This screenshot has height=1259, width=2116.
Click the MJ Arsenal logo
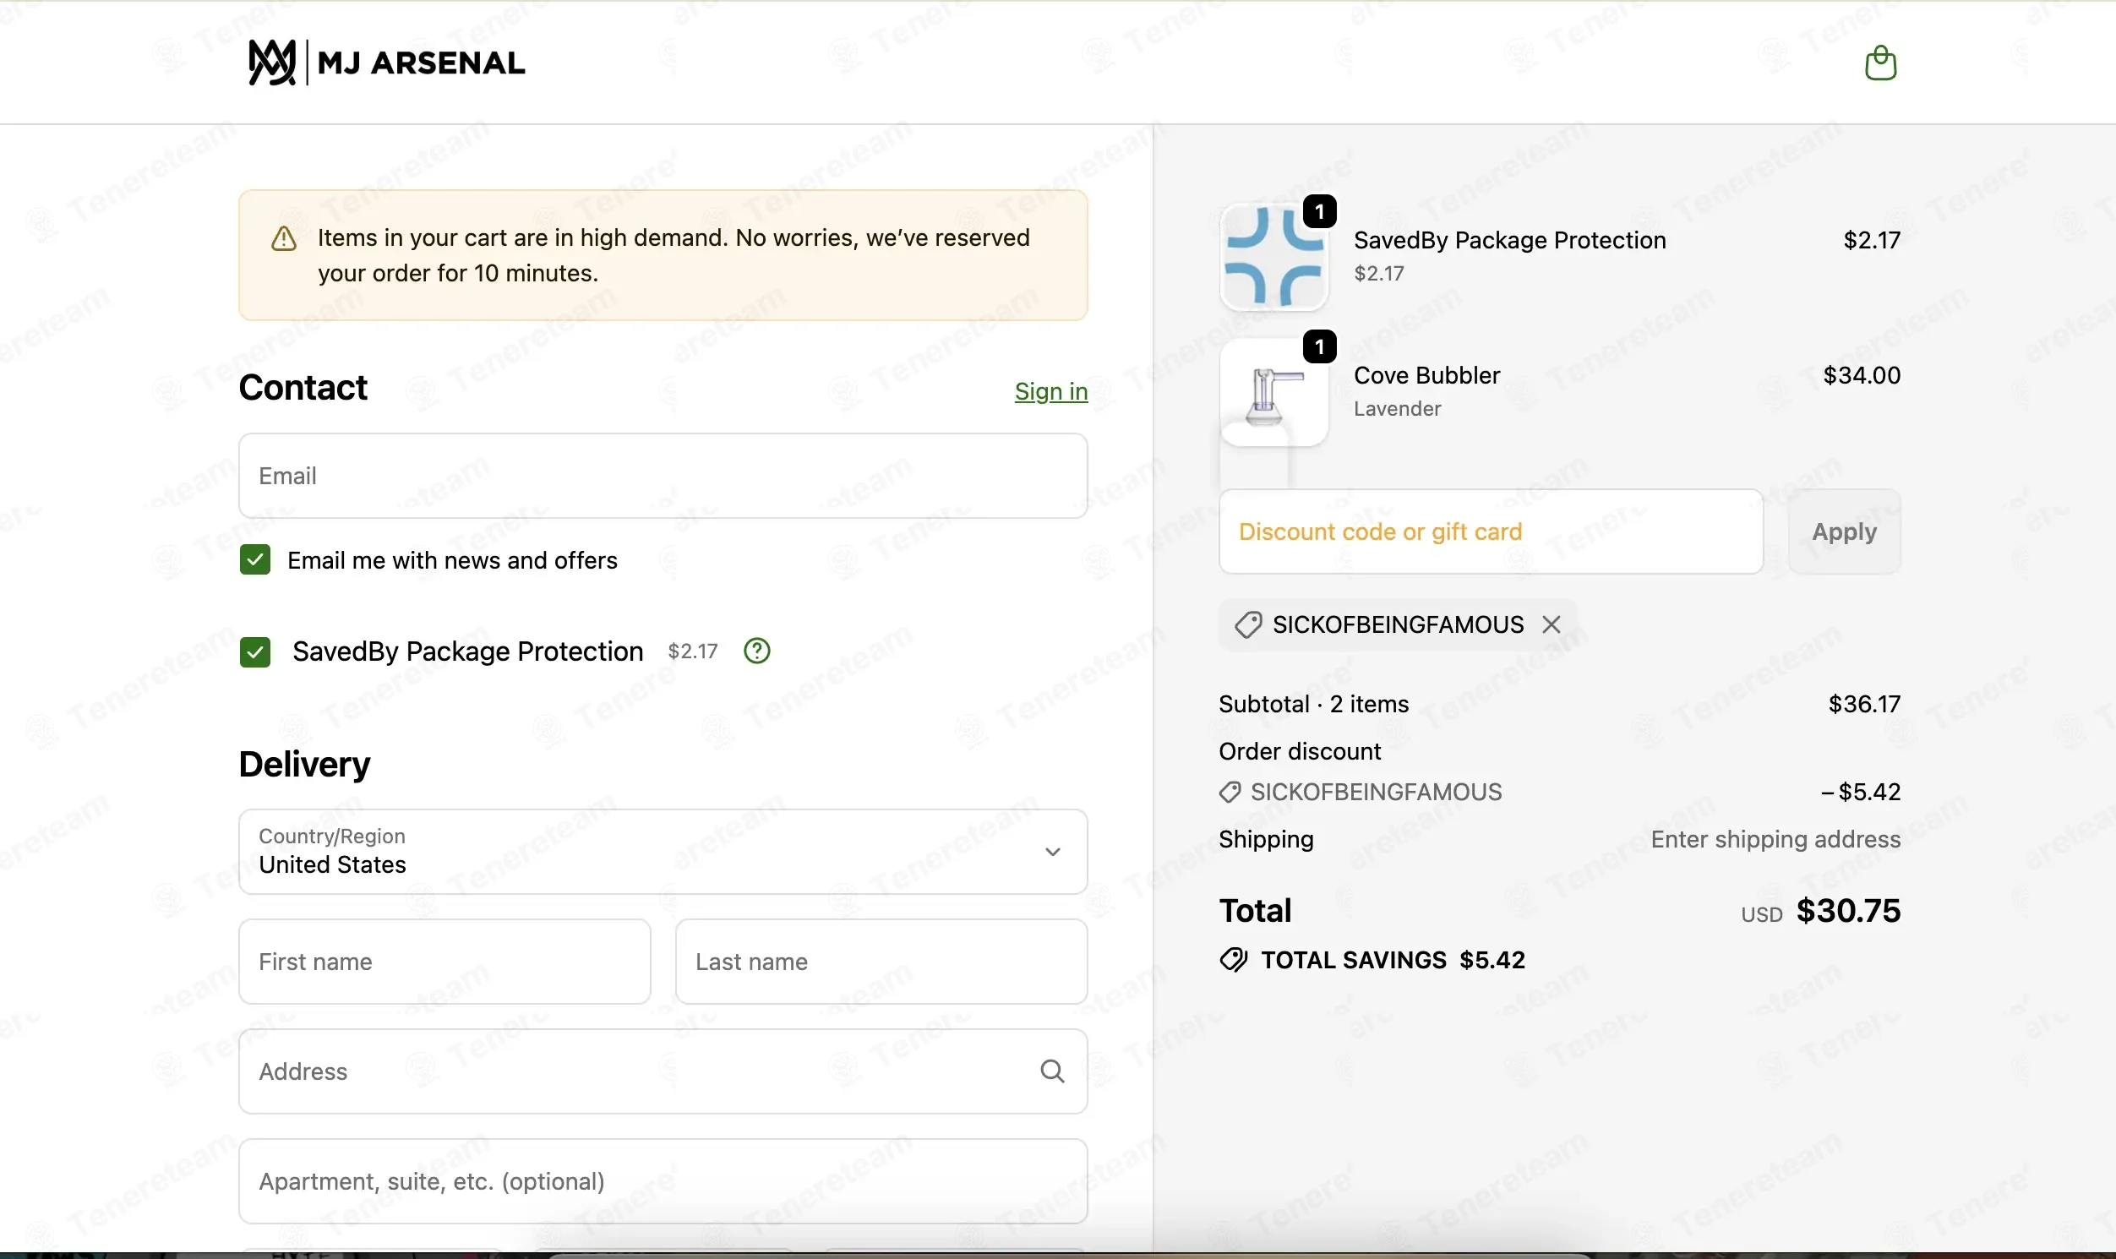point(387,63)
